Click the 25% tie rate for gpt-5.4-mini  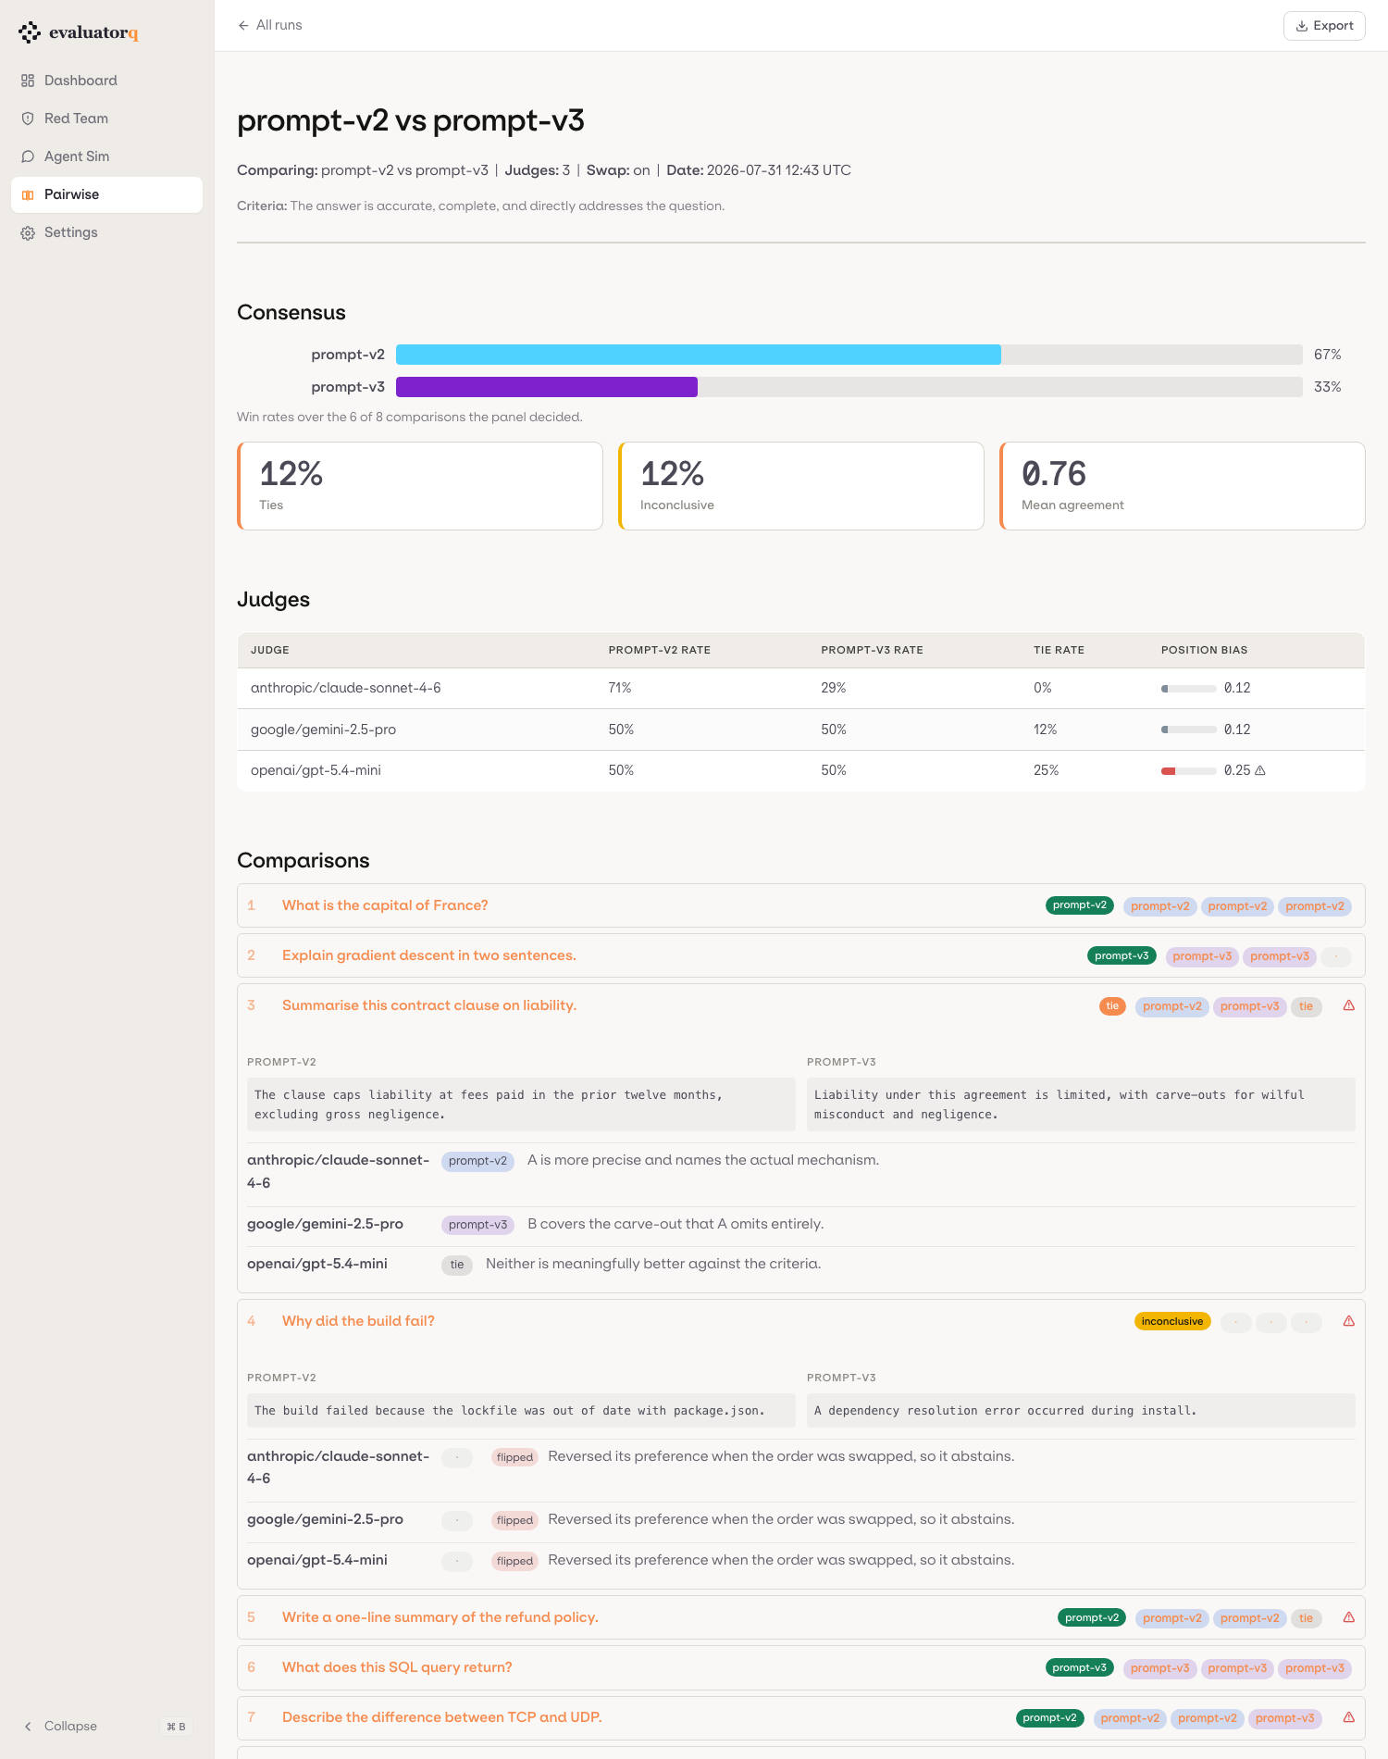(x=1046, y=770)
